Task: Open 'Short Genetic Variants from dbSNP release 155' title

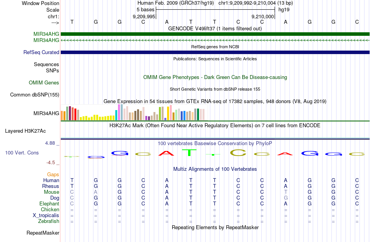Action: pyautogui.click(x=215, y=89)
